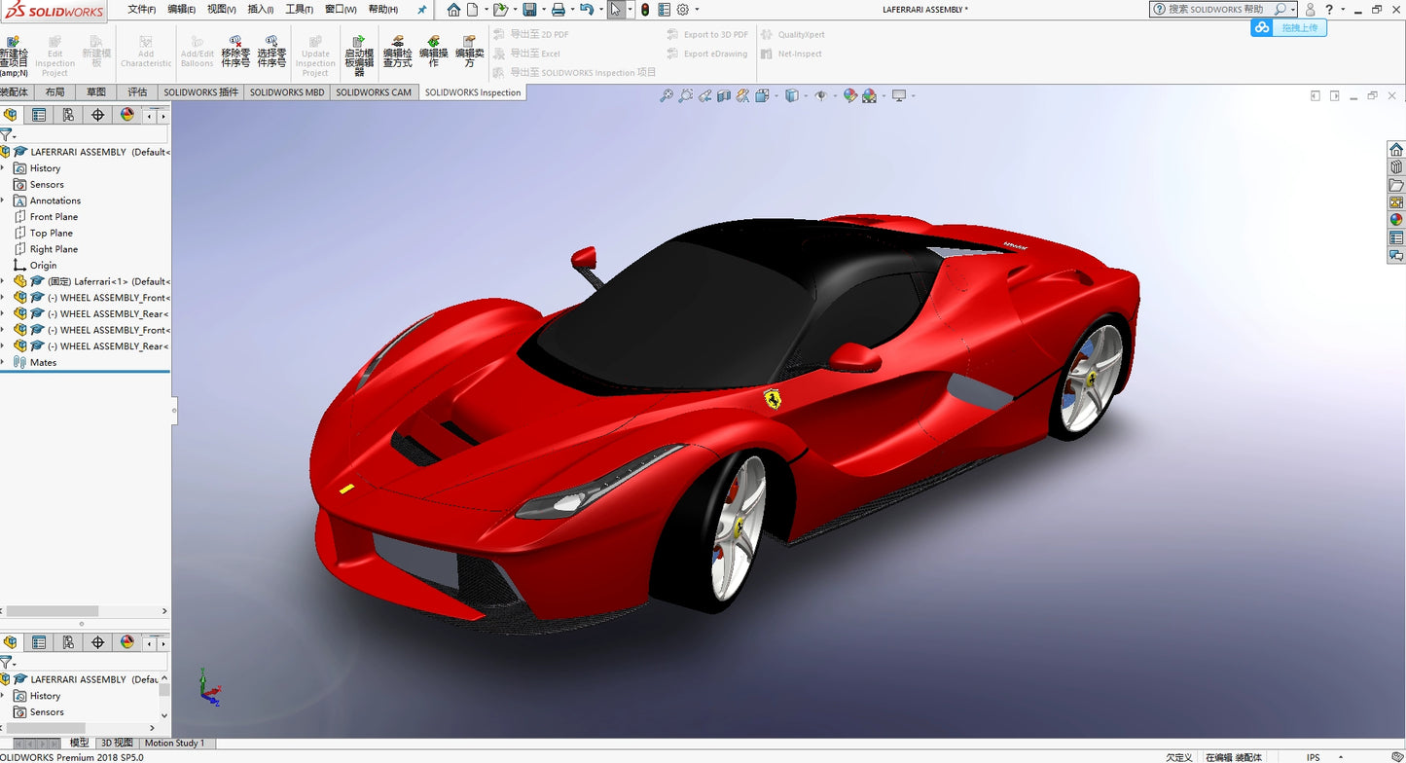Click the Edit Appearance color ball icon
Viewport: 1406px width, 763px height.
pos(850,95)
